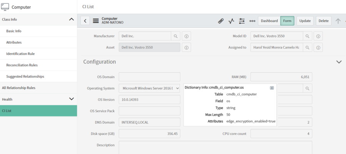Collapse the Configuration section chevron

click(x=339, y=62)
